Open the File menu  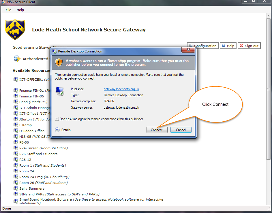coord(9,10)
